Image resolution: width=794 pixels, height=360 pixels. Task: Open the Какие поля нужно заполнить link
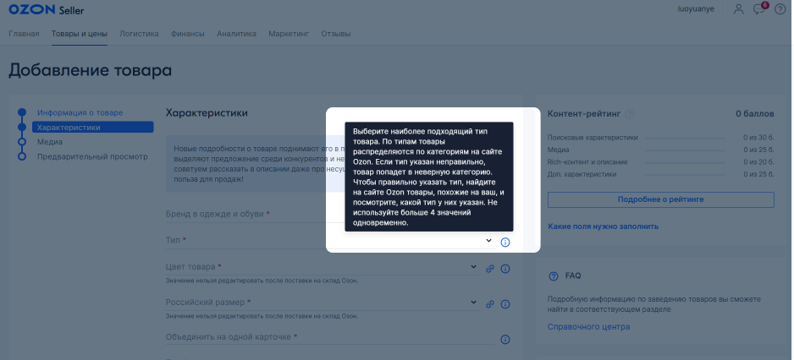coord(603,226)
